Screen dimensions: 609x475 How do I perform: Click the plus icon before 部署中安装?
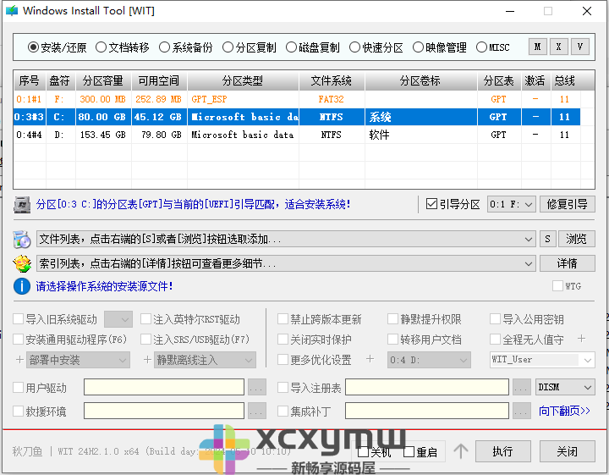pyautogui.click(x=19, y=360)
